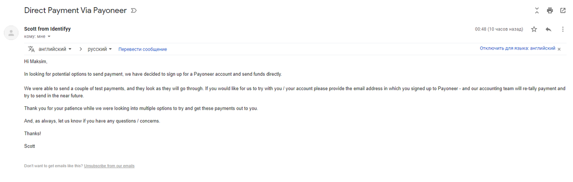Click the arrow between translation languages

click(x=81, y=49)
